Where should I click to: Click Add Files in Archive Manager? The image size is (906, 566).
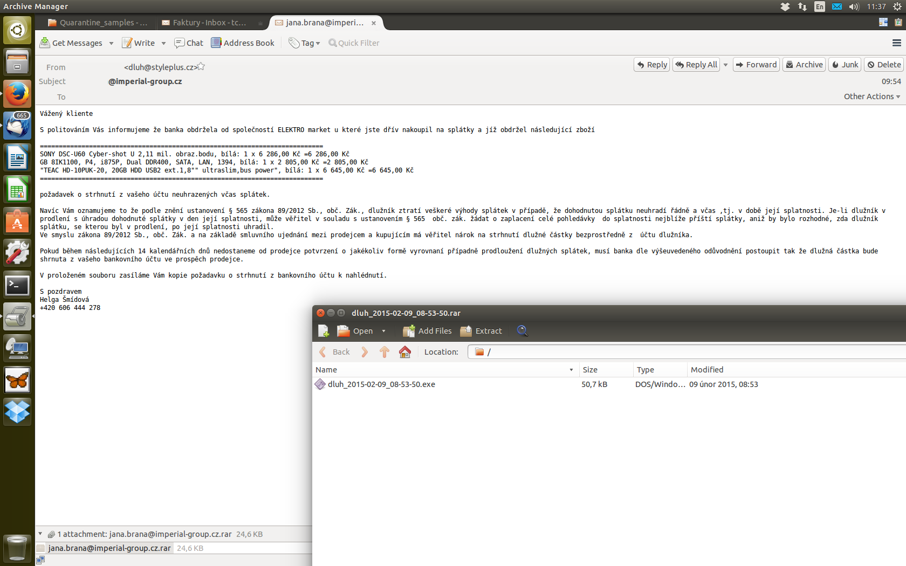point(428,331)
